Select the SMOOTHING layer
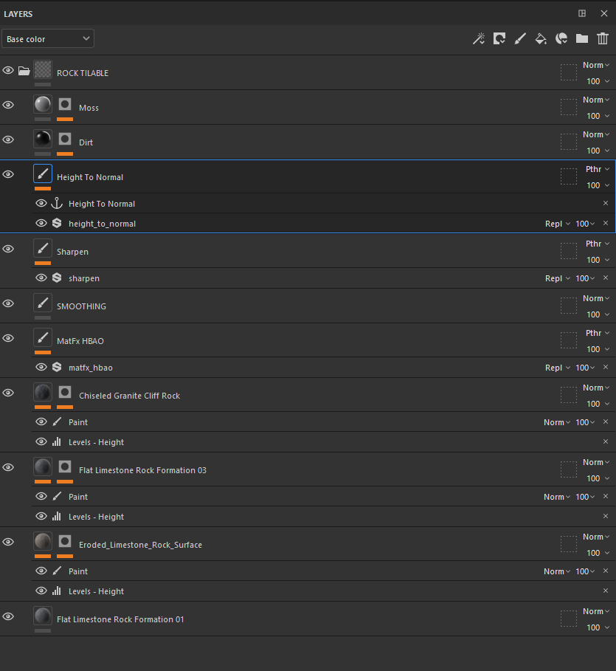Viewport: 616px width, 671px height. tap(81, 306)
